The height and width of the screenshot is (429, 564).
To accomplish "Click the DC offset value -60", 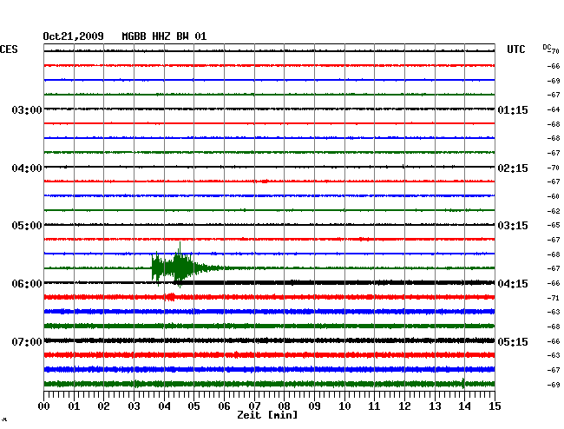I will [554, 196].
